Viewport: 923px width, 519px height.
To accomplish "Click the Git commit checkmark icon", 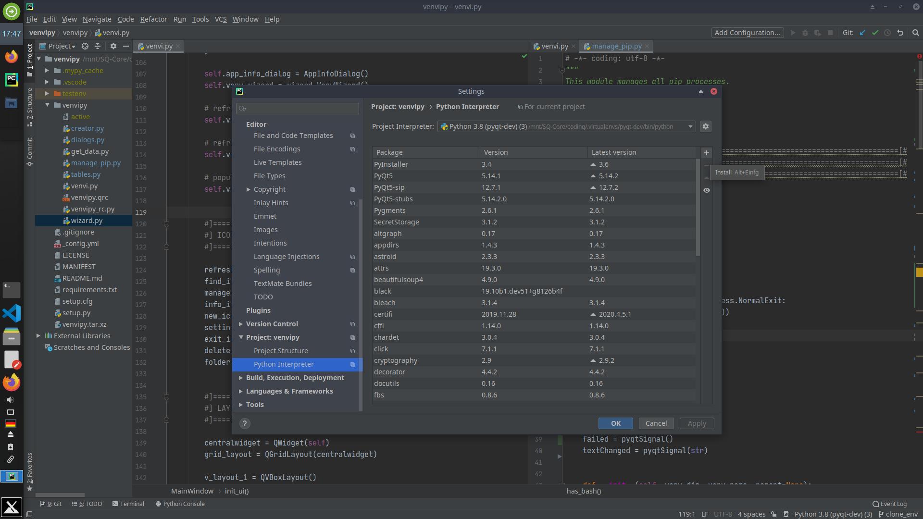I will click(x=875, y=33).
